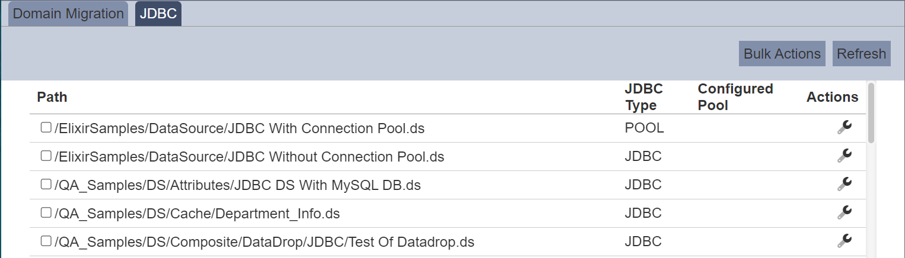Open wrench action for Department_Info.ds

pyautogui.click(x=845, y=212)
